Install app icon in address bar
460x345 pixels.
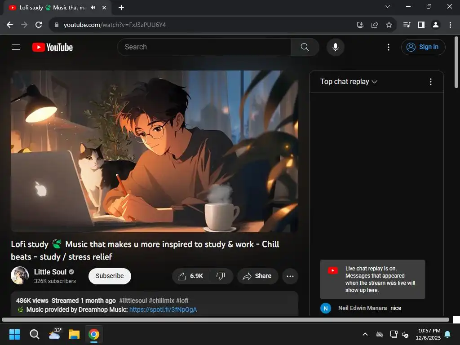(x=360, y=25)
